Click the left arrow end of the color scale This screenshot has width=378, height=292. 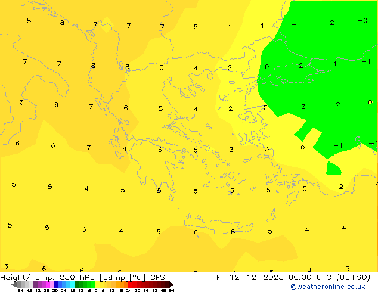coord(14,284)
